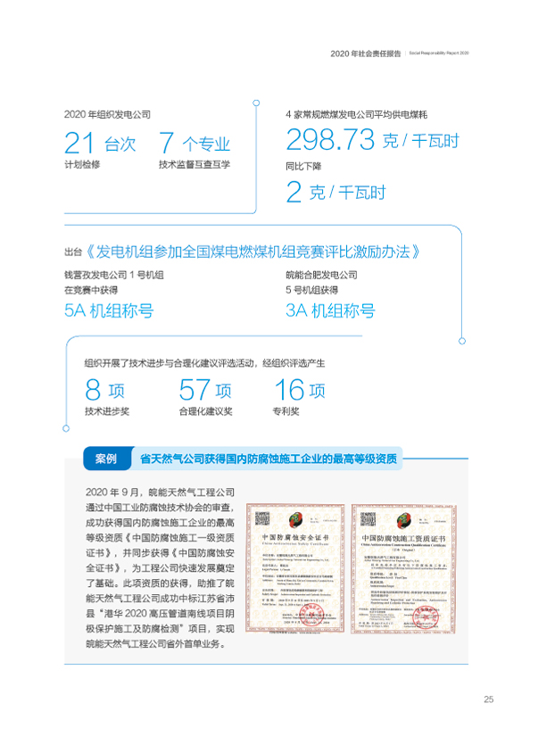This screenshot has height=736, width=538.
Task: Click the 7 个专业 statistic
Action: pyautogui.click(x=194, y=143)
